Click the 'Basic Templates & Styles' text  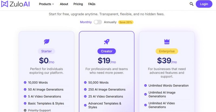[46, 103]
